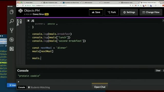Clear the console output
Screen dimensions: 164x92
(x=158, y=71)
